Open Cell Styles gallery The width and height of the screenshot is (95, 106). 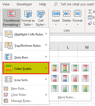41,18
